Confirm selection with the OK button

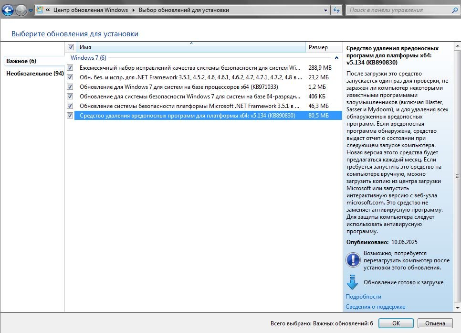(x=396, y=323)
